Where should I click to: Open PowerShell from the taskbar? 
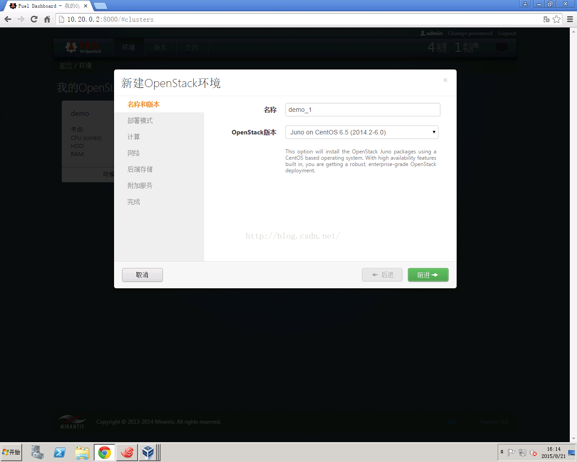[x=60, y=452]
